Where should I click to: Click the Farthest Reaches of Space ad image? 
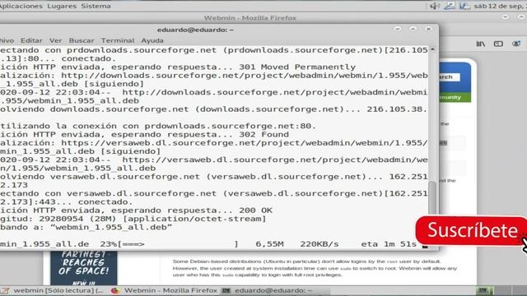pyautogui.click(x=84, y=268)
